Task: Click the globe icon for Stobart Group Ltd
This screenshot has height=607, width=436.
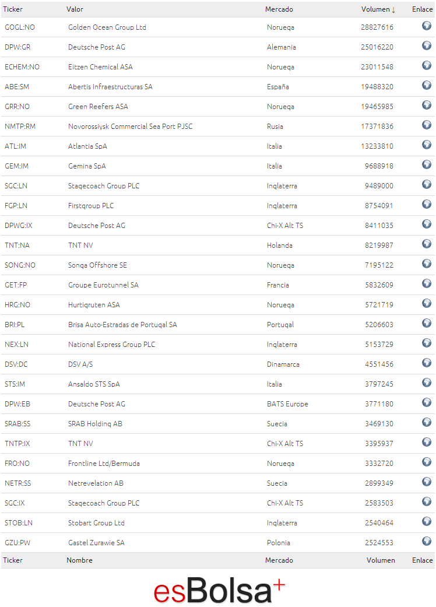Action: (x=426, y=521)
